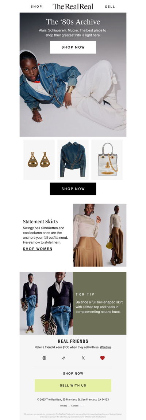The image size is (146, 420).
Task: Click black SHOP NOW button
Action: pos(73,189)
